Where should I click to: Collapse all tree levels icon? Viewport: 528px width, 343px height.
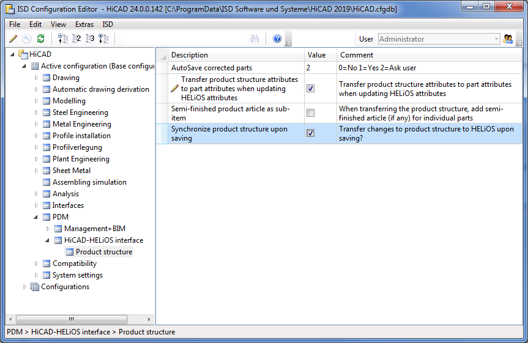[62, 39]
